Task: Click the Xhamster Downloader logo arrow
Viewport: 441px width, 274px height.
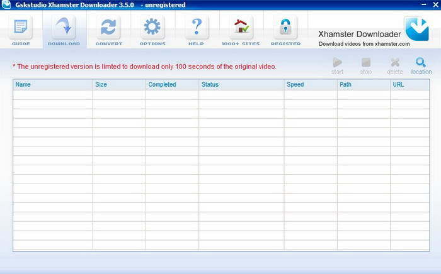Action: (x=417, y=29)
